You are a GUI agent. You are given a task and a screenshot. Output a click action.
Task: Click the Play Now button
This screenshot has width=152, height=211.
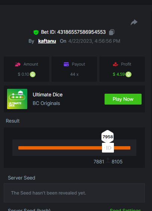[123, 99]
